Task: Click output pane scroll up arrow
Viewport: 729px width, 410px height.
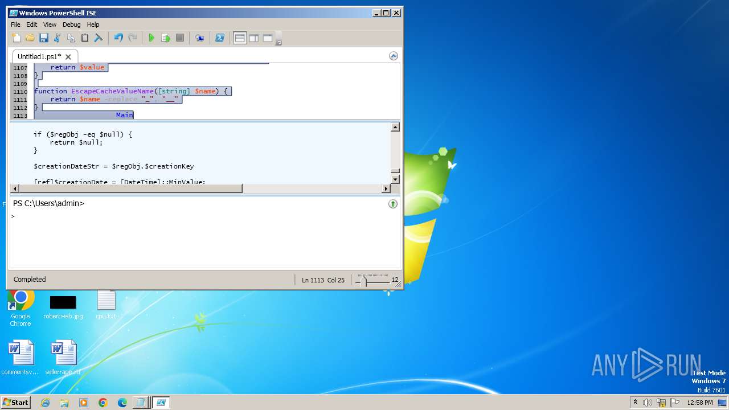Action: click(395, 127)
